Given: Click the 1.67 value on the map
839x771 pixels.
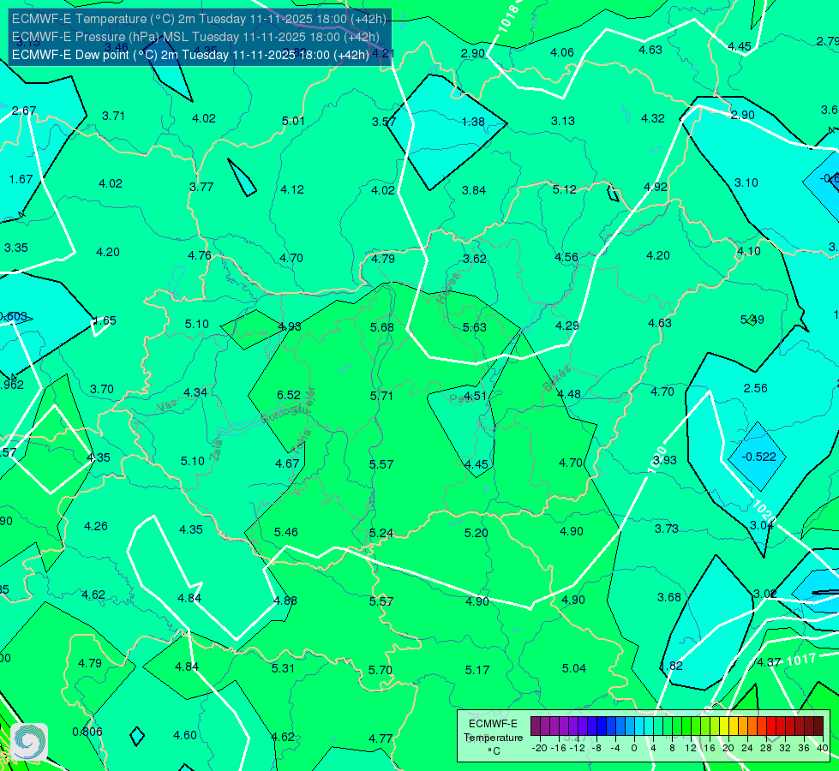Looking at the screenshot, I should (21, 179).
